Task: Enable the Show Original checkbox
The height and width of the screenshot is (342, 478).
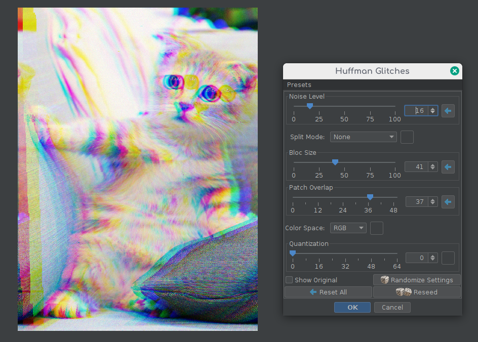Action: click(289, 280)
